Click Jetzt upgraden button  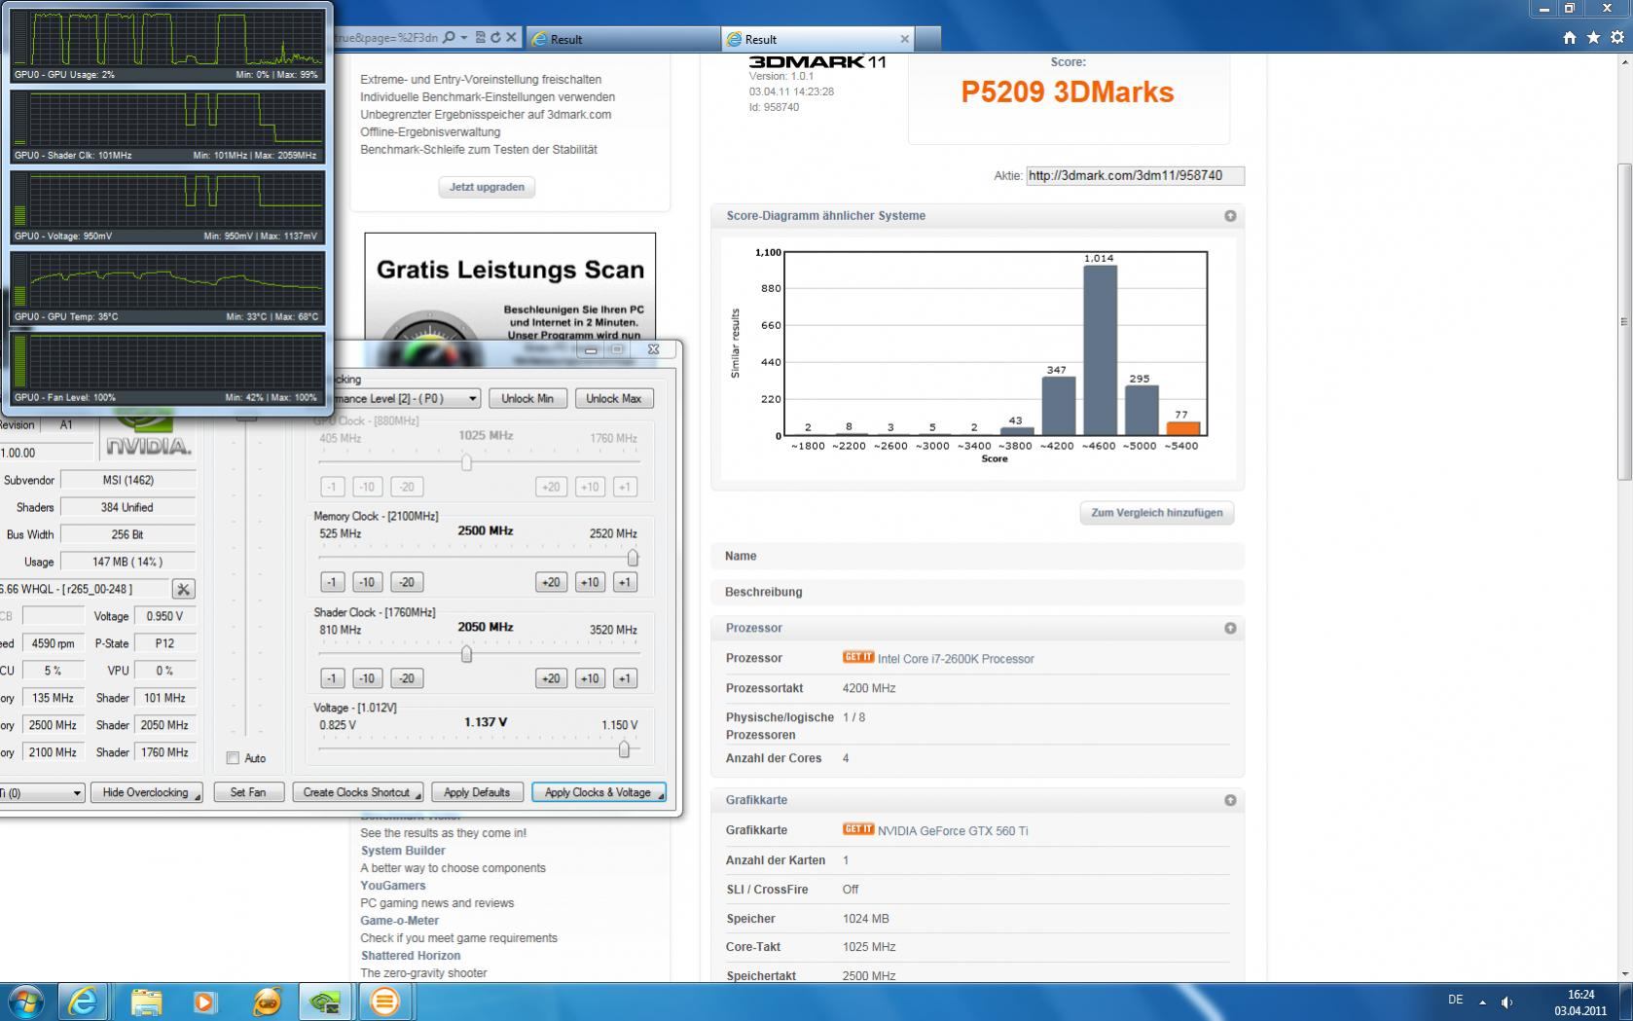click(487, 187)
